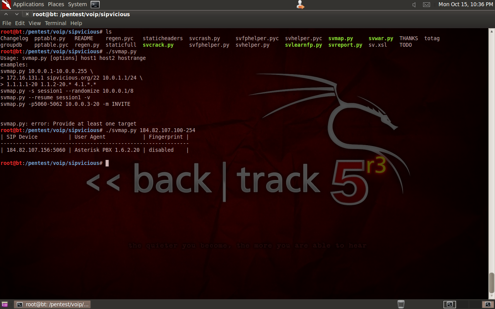Open the terminal Edit menu

[x=20, y=23]
